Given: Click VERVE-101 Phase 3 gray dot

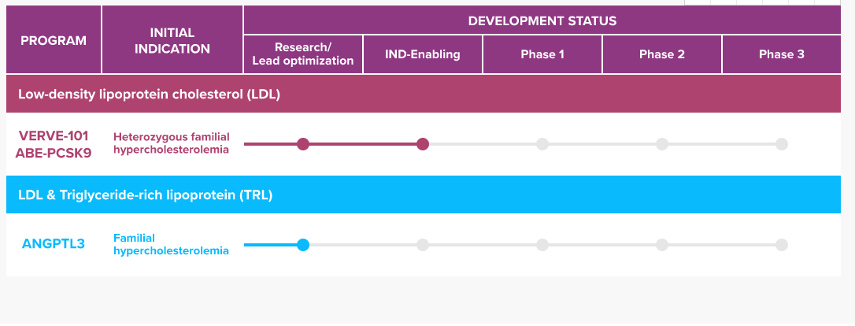Looking at the screenshot, I should click(x=781, y=144).
